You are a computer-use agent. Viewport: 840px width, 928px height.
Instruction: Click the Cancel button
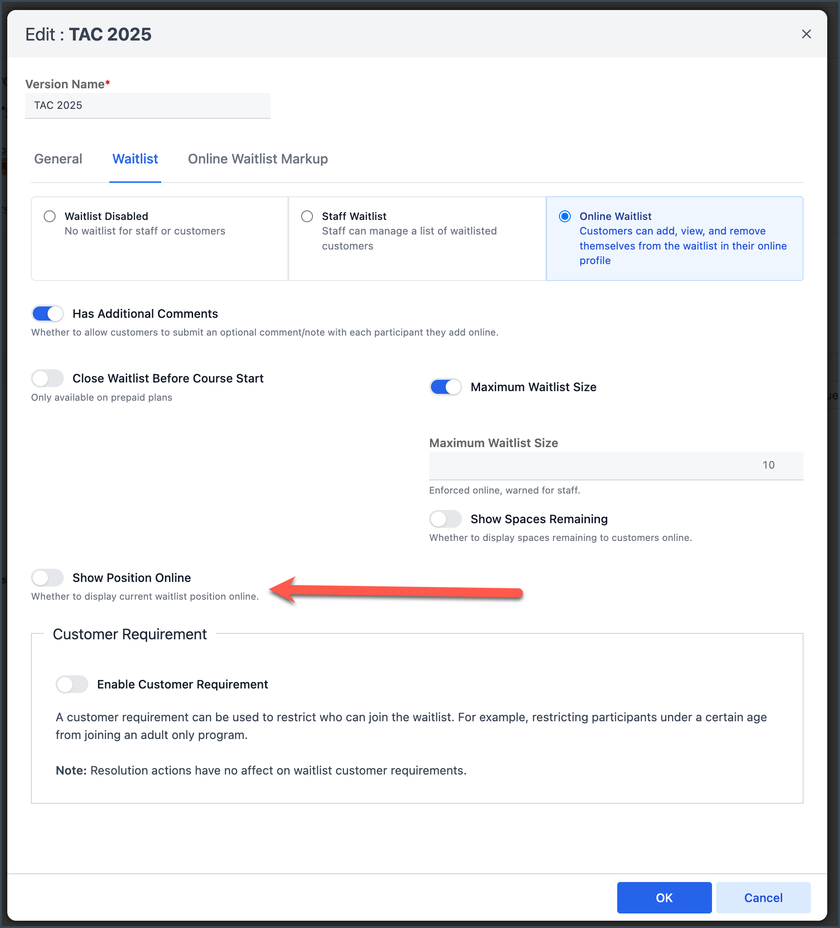click(763, 897)
